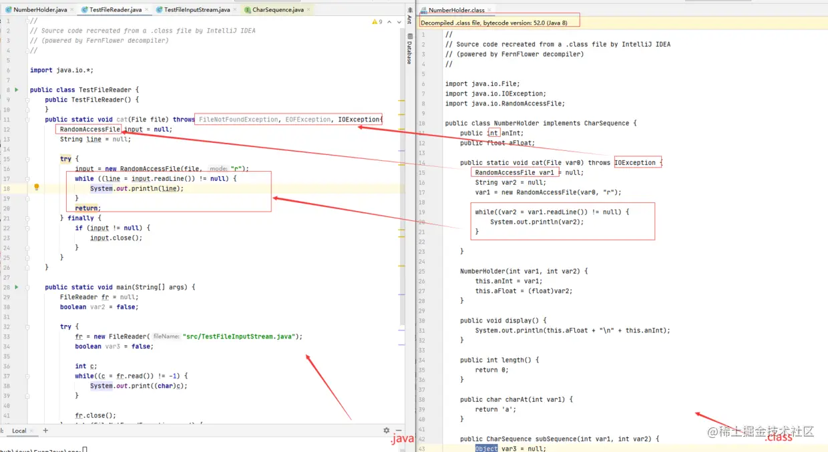Close the TestFileReader.java tab
Viewport: 828px width, 452px height.
[x=146, y=10]
